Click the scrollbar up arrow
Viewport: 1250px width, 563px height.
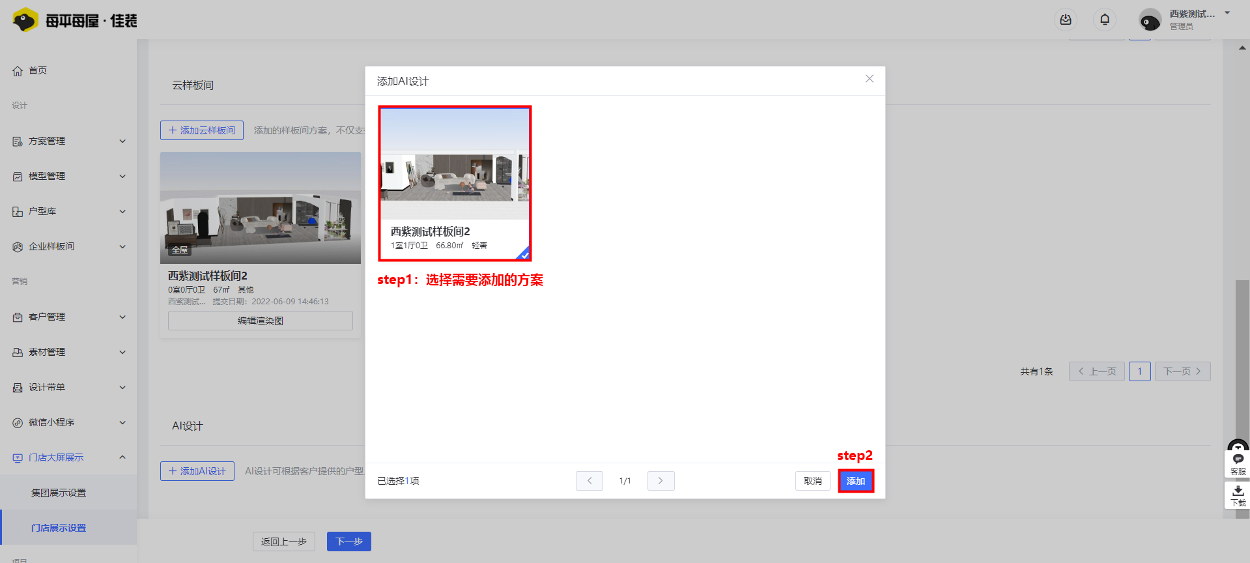[1243, 48]
